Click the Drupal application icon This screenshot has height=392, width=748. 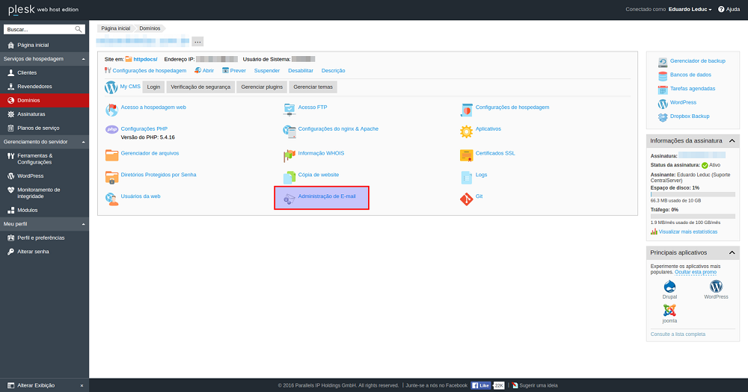[x=669, y=286]
